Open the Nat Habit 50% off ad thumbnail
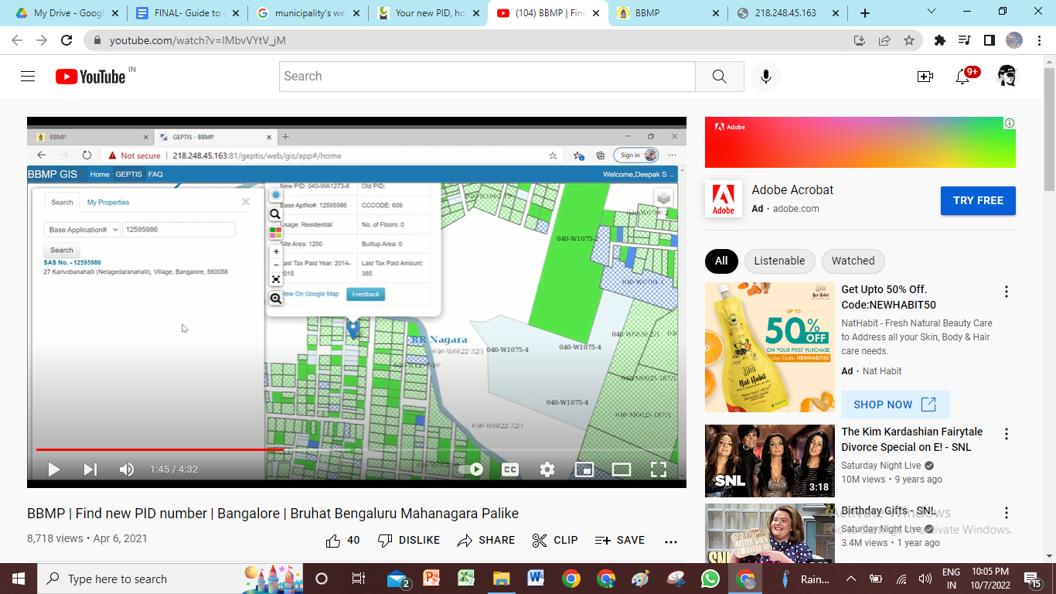This screenshot has width=1056, height=594. (770, 347)
